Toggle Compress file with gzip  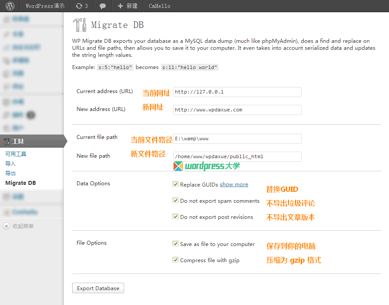175,260
